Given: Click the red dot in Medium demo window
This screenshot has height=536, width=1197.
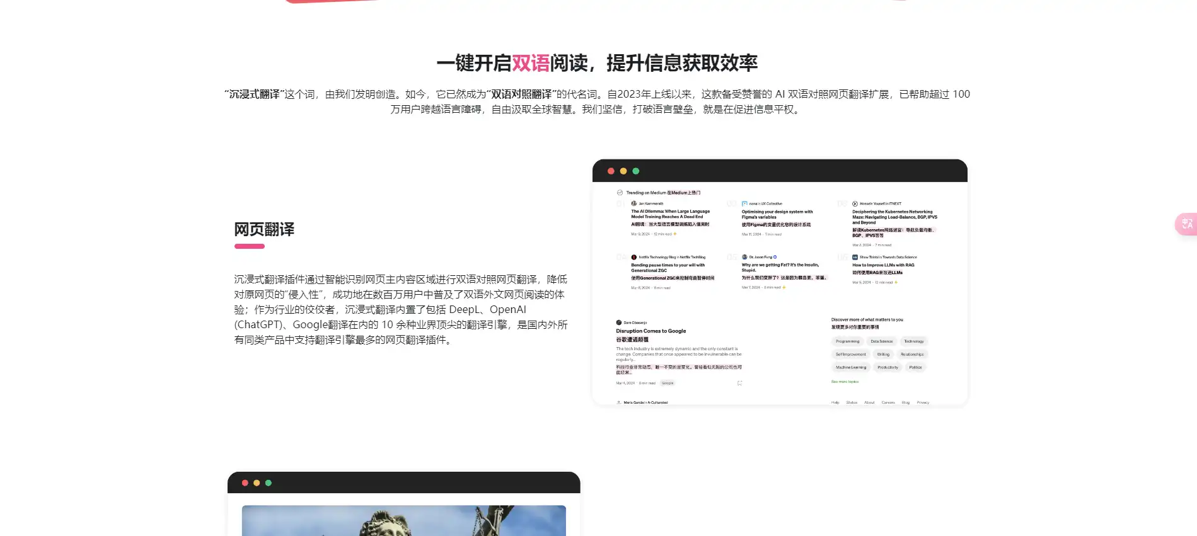Looking at the screenshot, I should (x=611, y=171).
